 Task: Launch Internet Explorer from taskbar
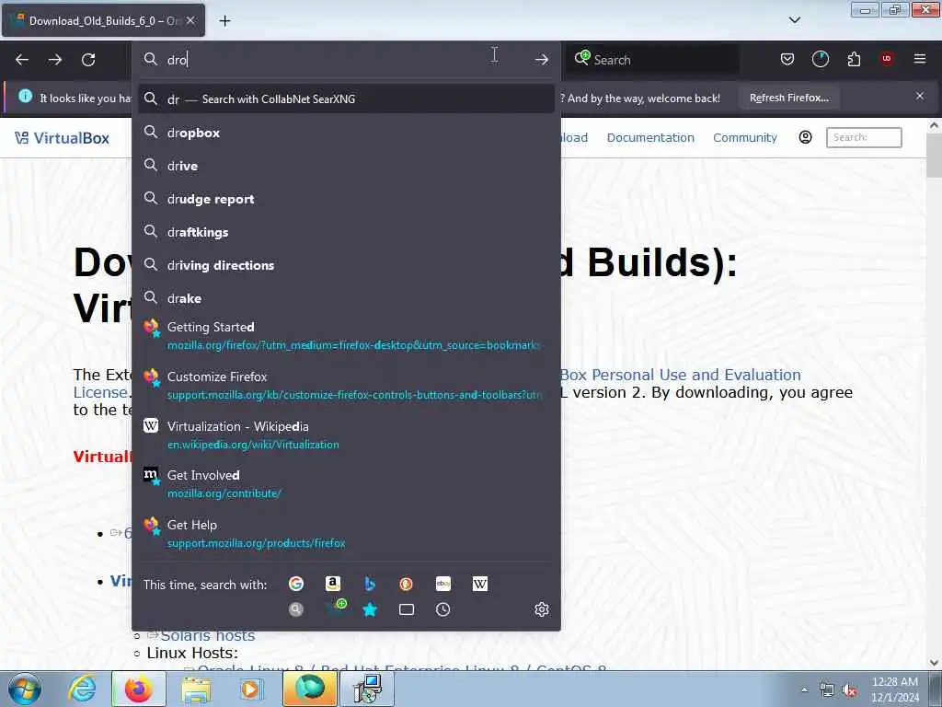click(82, 689)
